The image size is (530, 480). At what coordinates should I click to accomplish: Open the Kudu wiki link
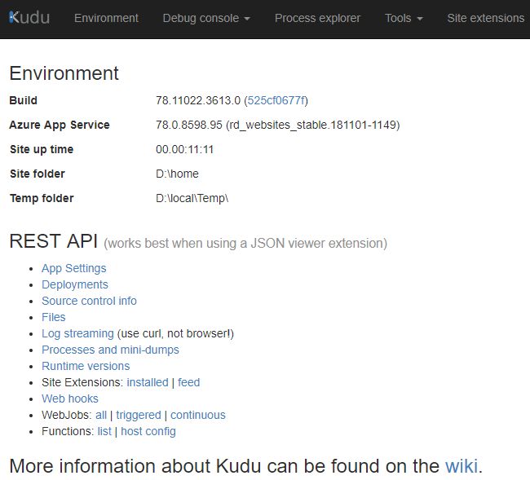461,466
